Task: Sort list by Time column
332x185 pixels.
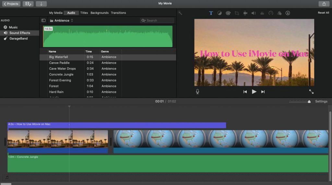Action: click(x=89, y=51)
